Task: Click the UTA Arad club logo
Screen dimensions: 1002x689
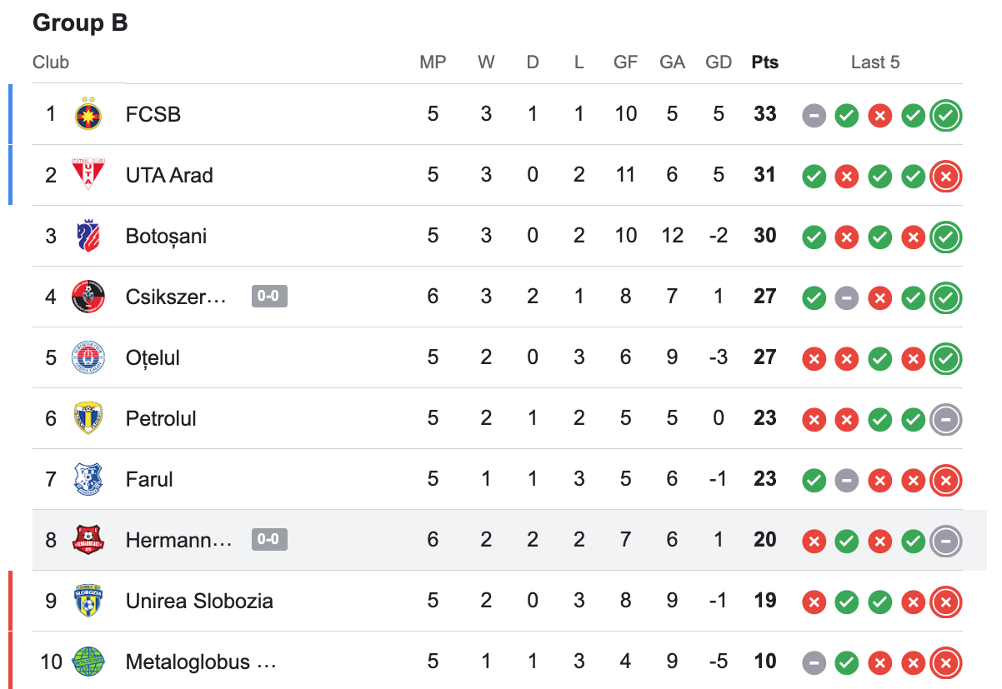Action: [x=88, y=175]
